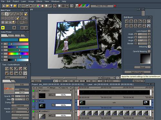Toggle the AAliasing checkbox
Screen dimensions: 161x120
click(x=149, y=47)
